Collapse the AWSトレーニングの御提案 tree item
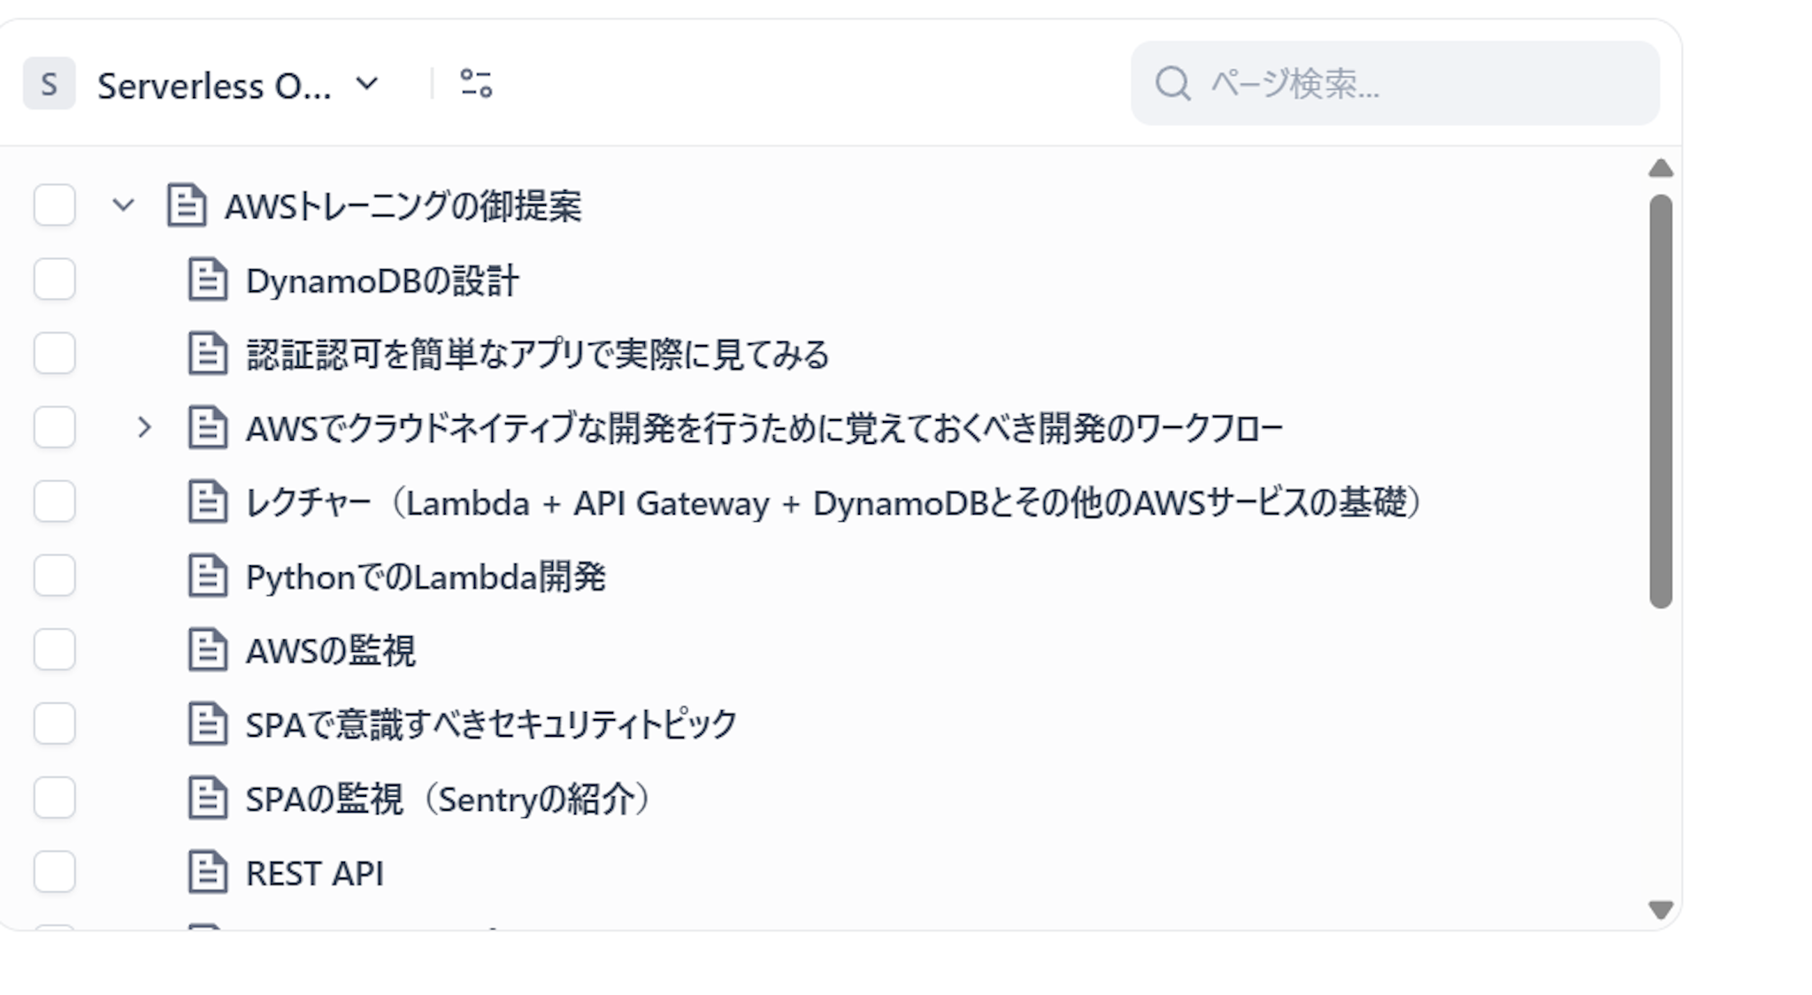 122,205
